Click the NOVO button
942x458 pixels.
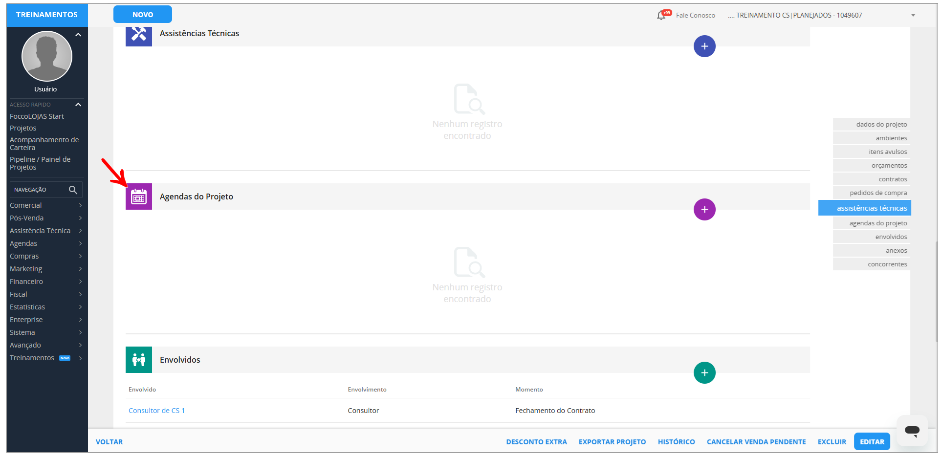(143, 15)
